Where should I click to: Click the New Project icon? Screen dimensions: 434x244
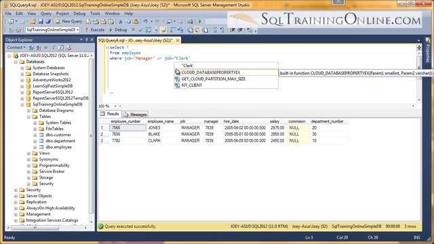pyautogui.click(x=11, y=21)
